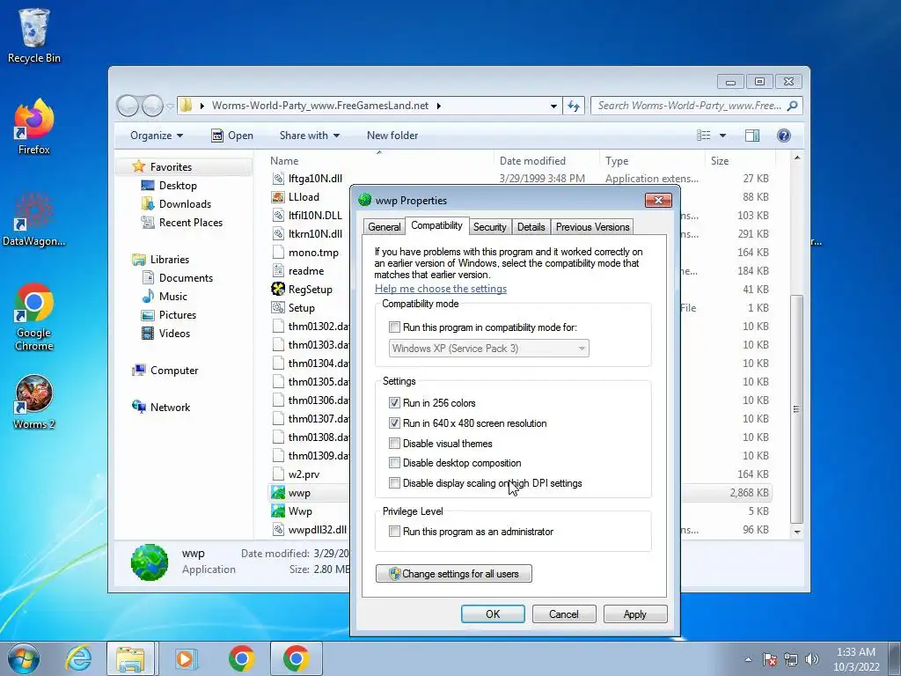Select the LLload file icon
This screenshot has height=676, width=901.
[278, 197]
